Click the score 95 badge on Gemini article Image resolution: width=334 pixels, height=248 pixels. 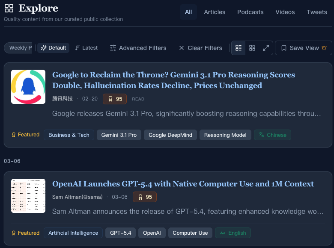[115, 99]
